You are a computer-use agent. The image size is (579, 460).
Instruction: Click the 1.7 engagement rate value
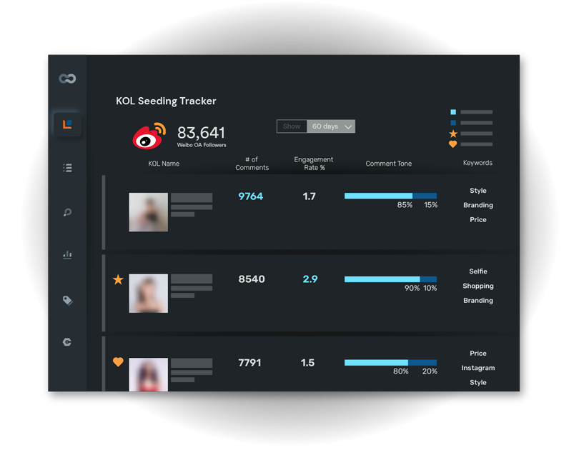[x=309, y=196]
